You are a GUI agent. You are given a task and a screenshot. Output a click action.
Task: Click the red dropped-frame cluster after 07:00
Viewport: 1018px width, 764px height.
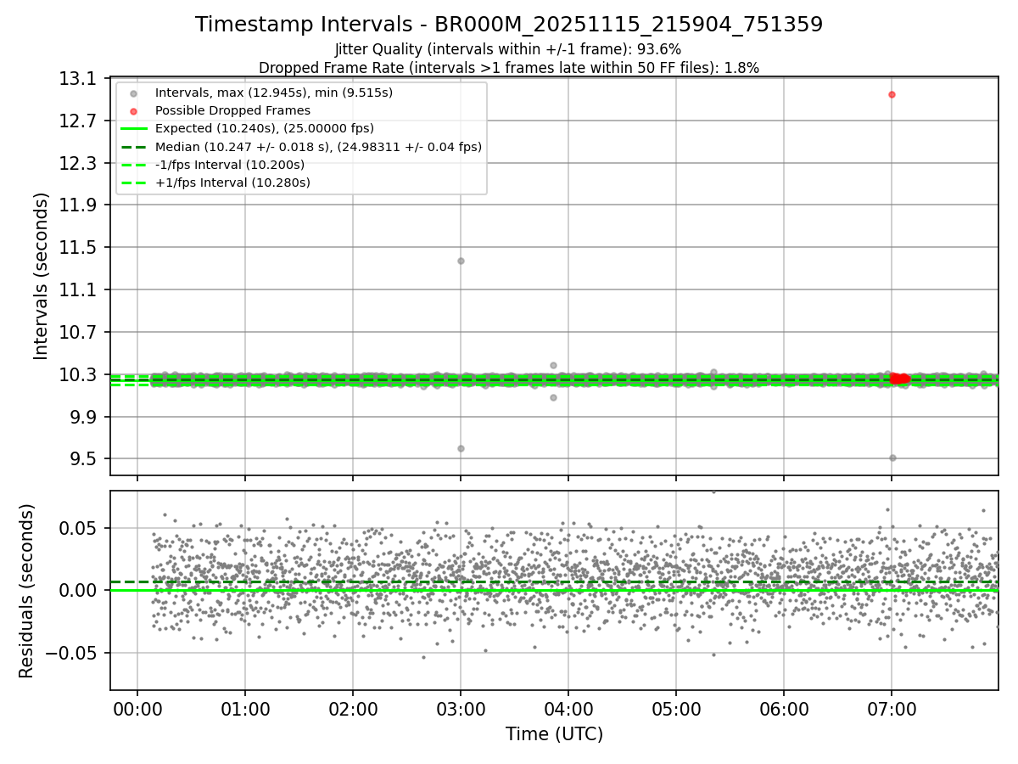tap(900, 379)
